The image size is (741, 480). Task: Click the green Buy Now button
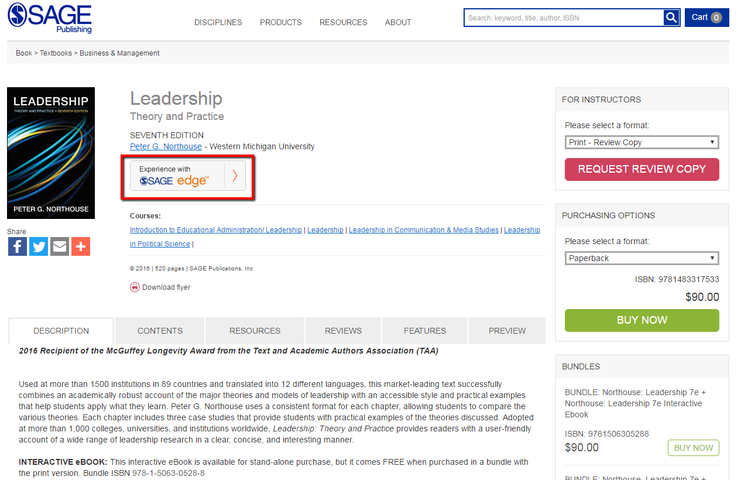(641, 320)
